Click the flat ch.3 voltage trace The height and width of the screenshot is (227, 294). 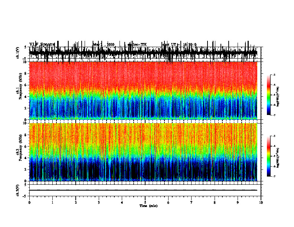pyautogui.click(x=143, y=190)
